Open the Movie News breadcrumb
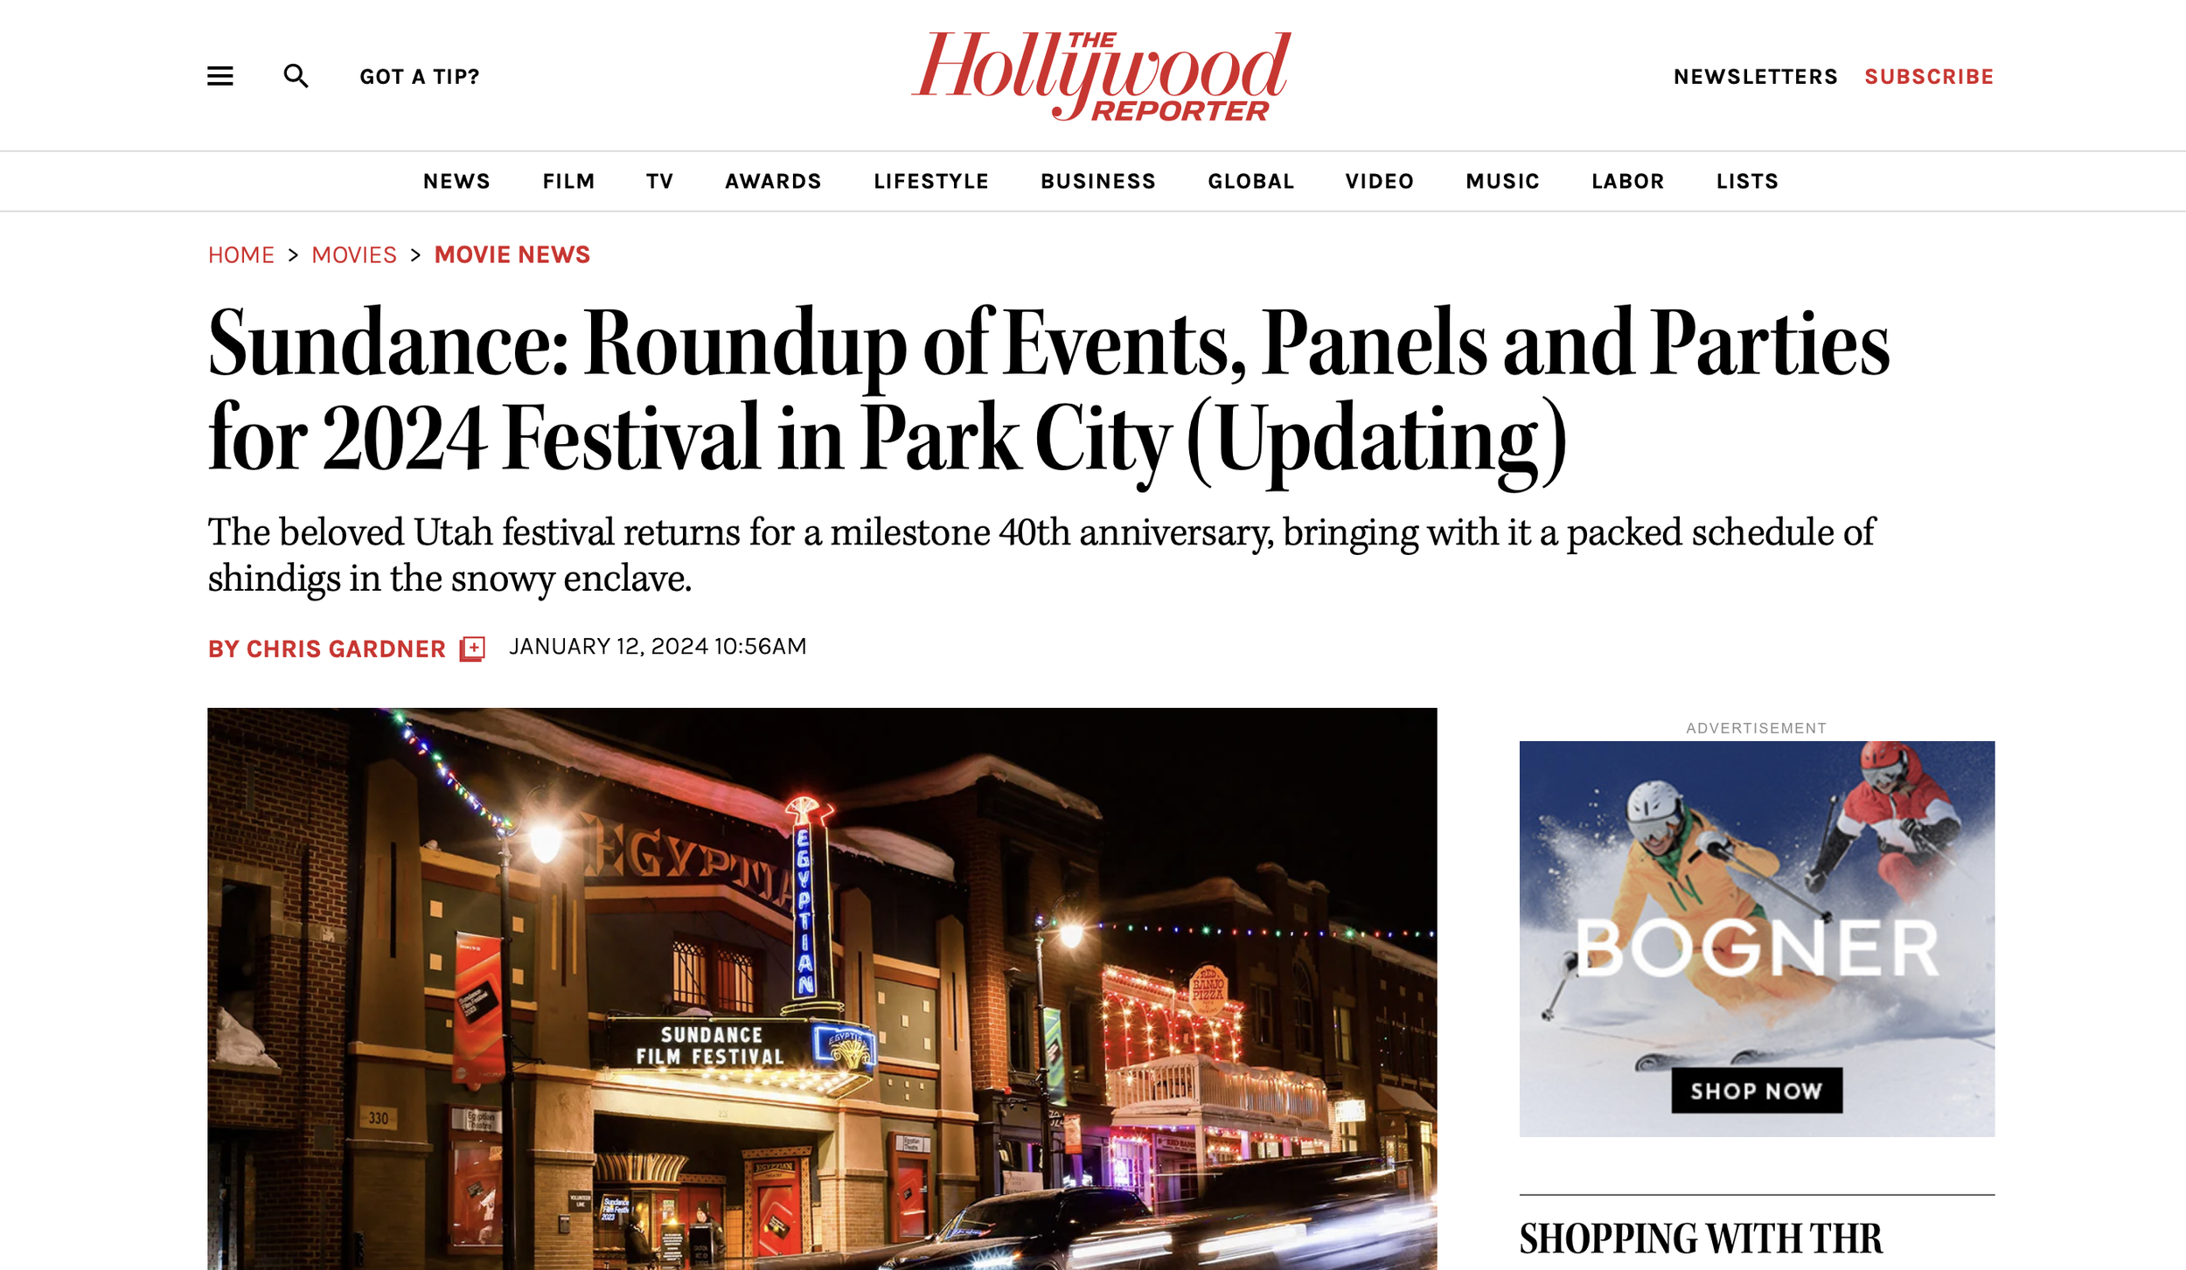This screenshot has width=2186, height=1270. (x=512, y=255)
